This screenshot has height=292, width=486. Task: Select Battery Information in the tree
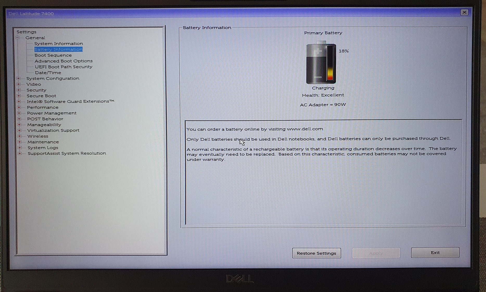click(58, 49)
